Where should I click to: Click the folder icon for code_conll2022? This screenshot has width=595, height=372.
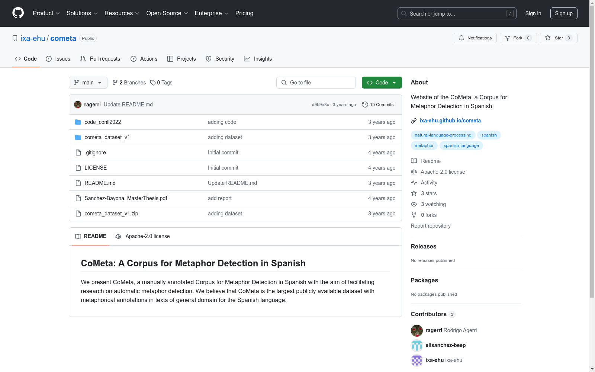(78, 122)
